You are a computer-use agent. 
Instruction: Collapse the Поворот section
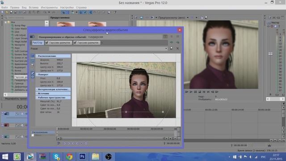[x=37, y=75]
